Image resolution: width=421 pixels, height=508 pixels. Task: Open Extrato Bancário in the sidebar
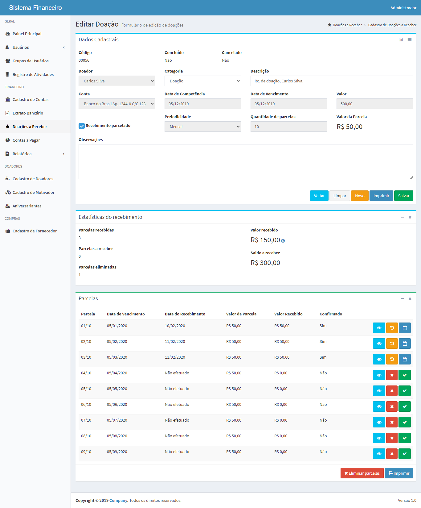pos(28,113)
